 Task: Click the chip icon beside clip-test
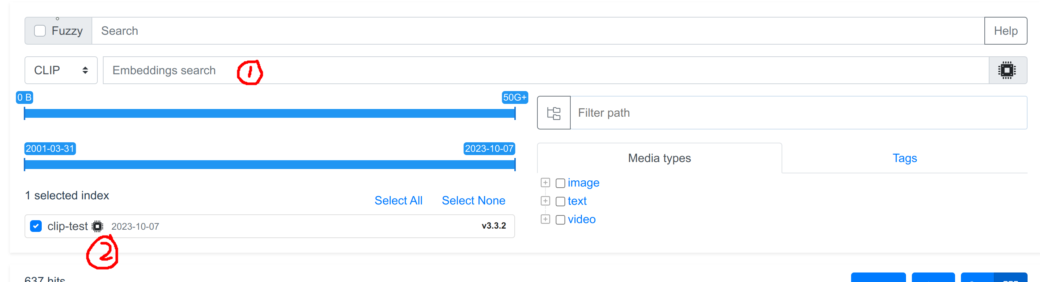pyautogui.click(x=97, y=226)
